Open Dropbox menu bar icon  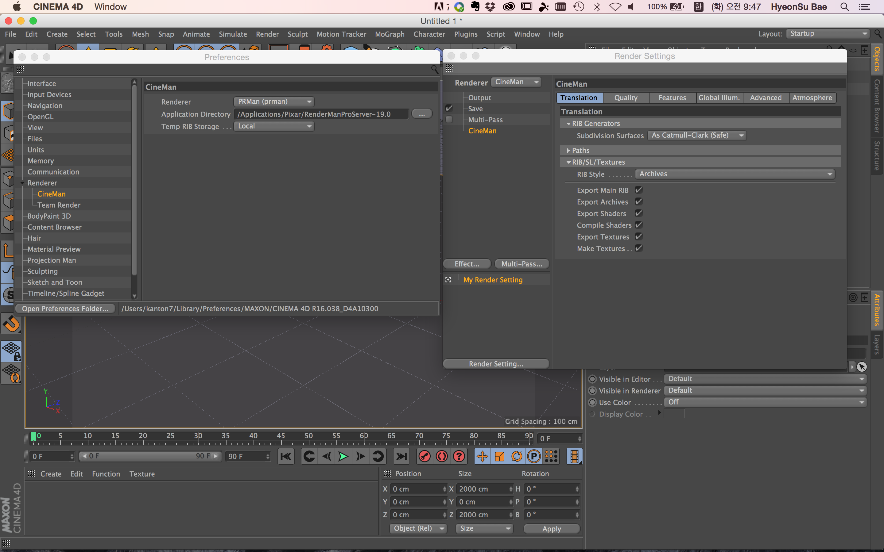tap(490, 7)
